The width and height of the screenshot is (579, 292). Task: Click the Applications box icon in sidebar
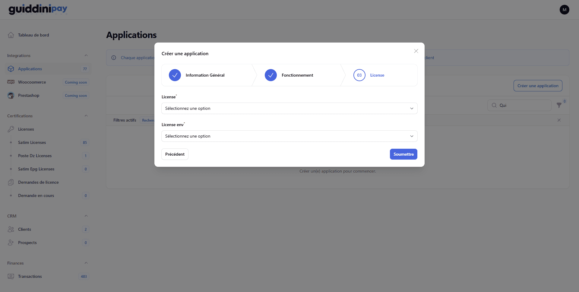(11, 69)
